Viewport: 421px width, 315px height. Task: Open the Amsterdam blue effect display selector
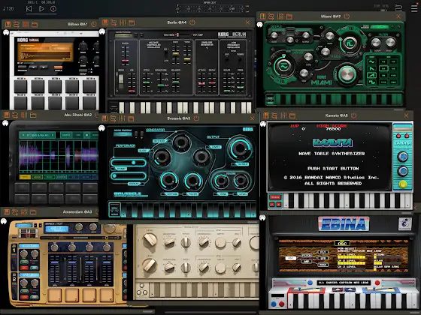pos(56,229)
